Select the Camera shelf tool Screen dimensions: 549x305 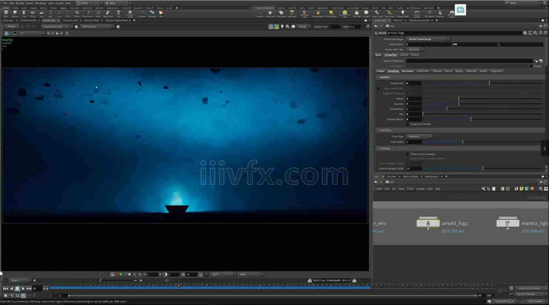[x=260, y=13]
